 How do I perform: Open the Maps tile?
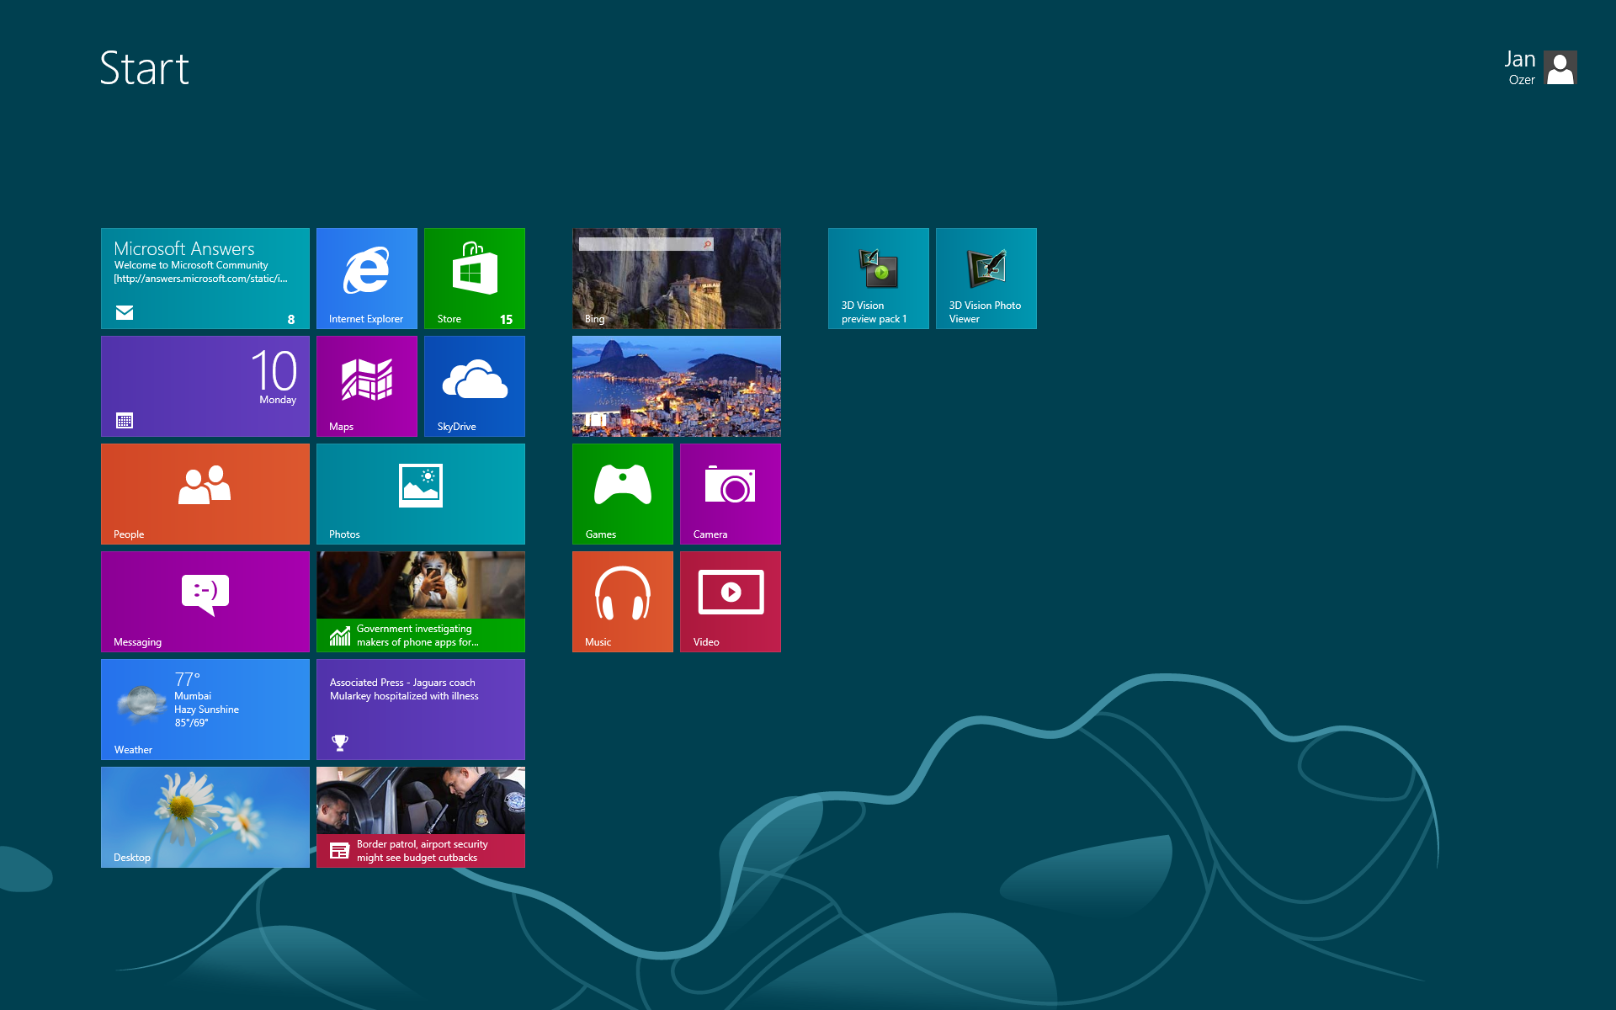[366, 385]
